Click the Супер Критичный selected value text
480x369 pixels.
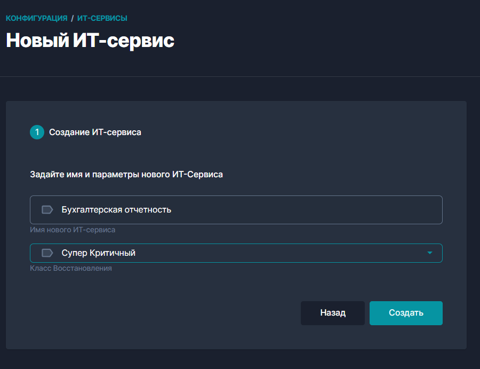point(99,253)
